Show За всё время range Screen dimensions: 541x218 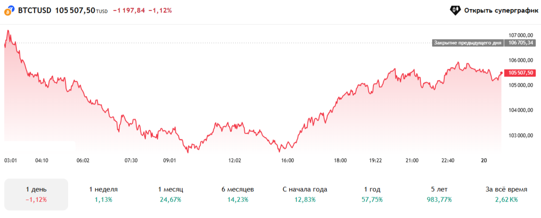(x=506, y=194)
